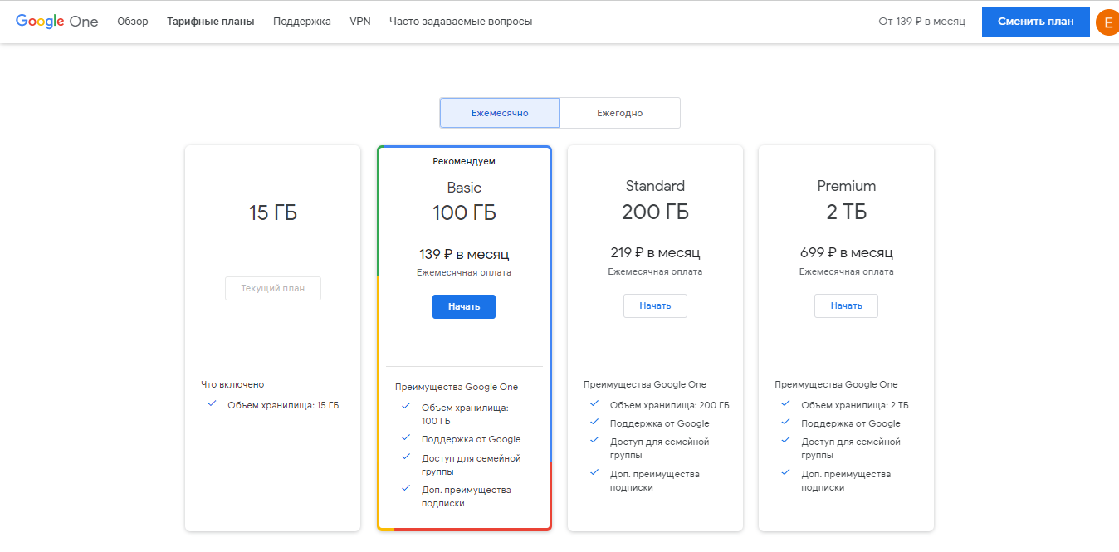Switch billing to Ежемесячно
Viewport: 1119px width, 552px height.
(500, 113)
